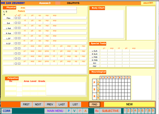Screen dimensions: 159x114
Task: Open page 8 in bottom bar
Action: coord(149,110)
